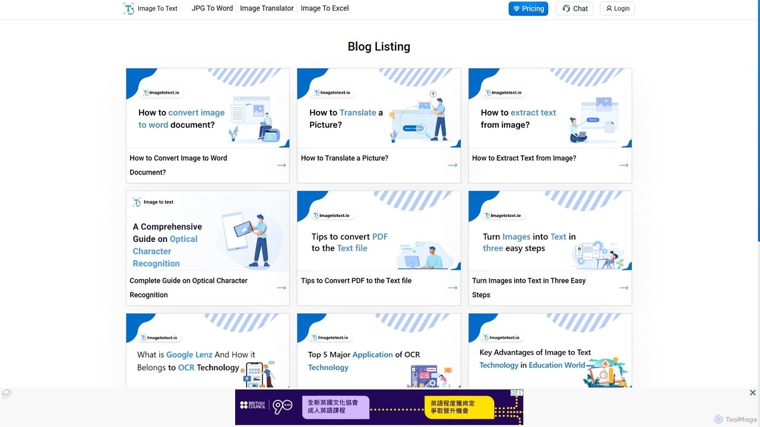Click the Login button
The width and height of the screenshot is (760, 427).
pos(617,8)
